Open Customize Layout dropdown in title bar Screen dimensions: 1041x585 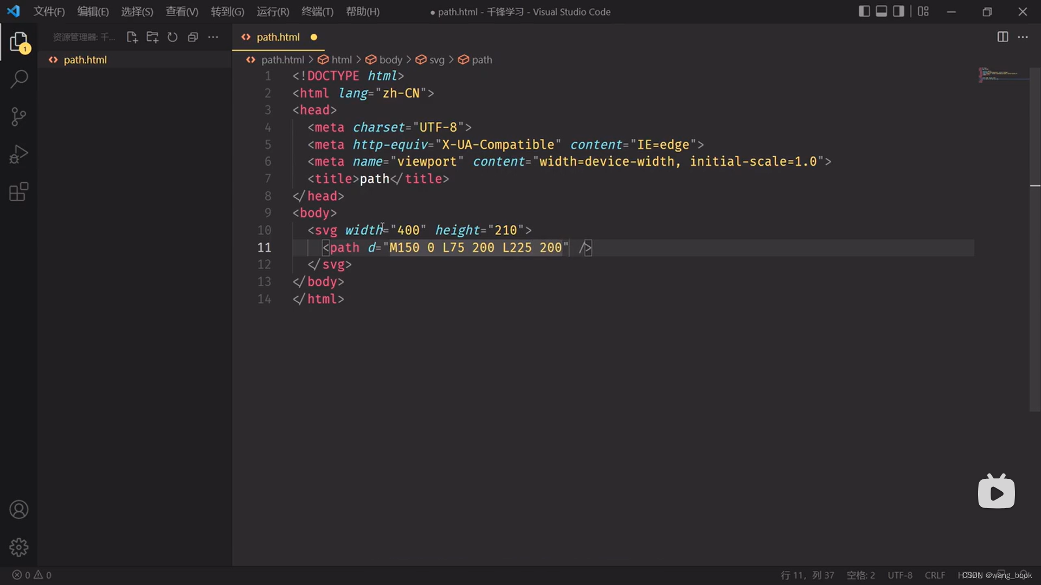[923, 11]
